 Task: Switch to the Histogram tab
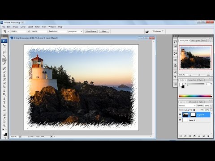click(196, 40)
